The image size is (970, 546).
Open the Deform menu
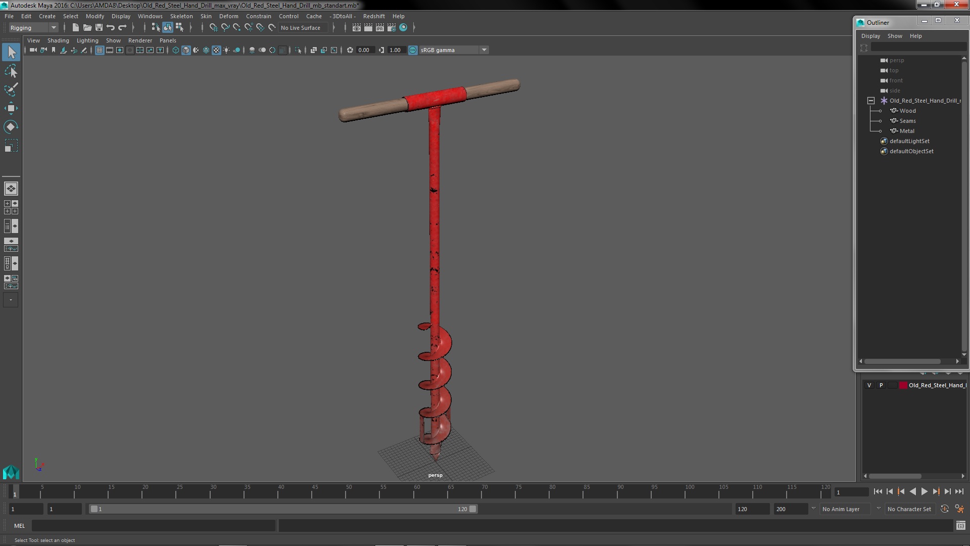click(x=228, y=16)
